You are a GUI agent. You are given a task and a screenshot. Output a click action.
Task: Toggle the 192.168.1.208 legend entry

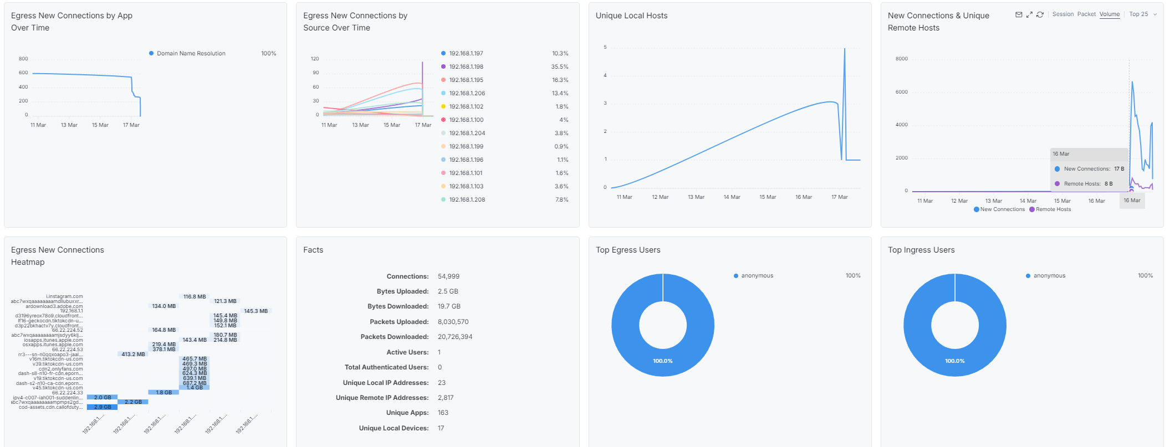(463, 200)
